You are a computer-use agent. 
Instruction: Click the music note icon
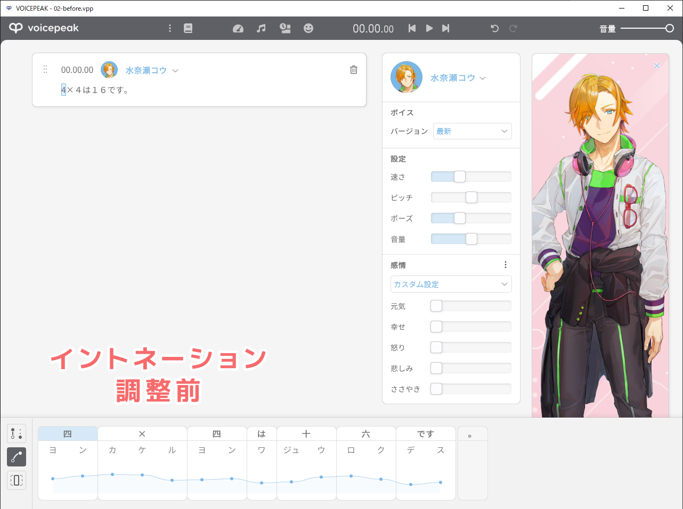click(x=261, y=28)
